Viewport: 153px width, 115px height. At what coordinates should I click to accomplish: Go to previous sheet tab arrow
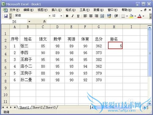(7, 107)
